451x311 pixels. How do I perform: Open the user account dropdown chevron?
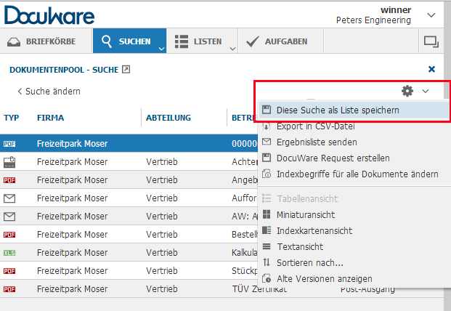(x=431, y=15)
